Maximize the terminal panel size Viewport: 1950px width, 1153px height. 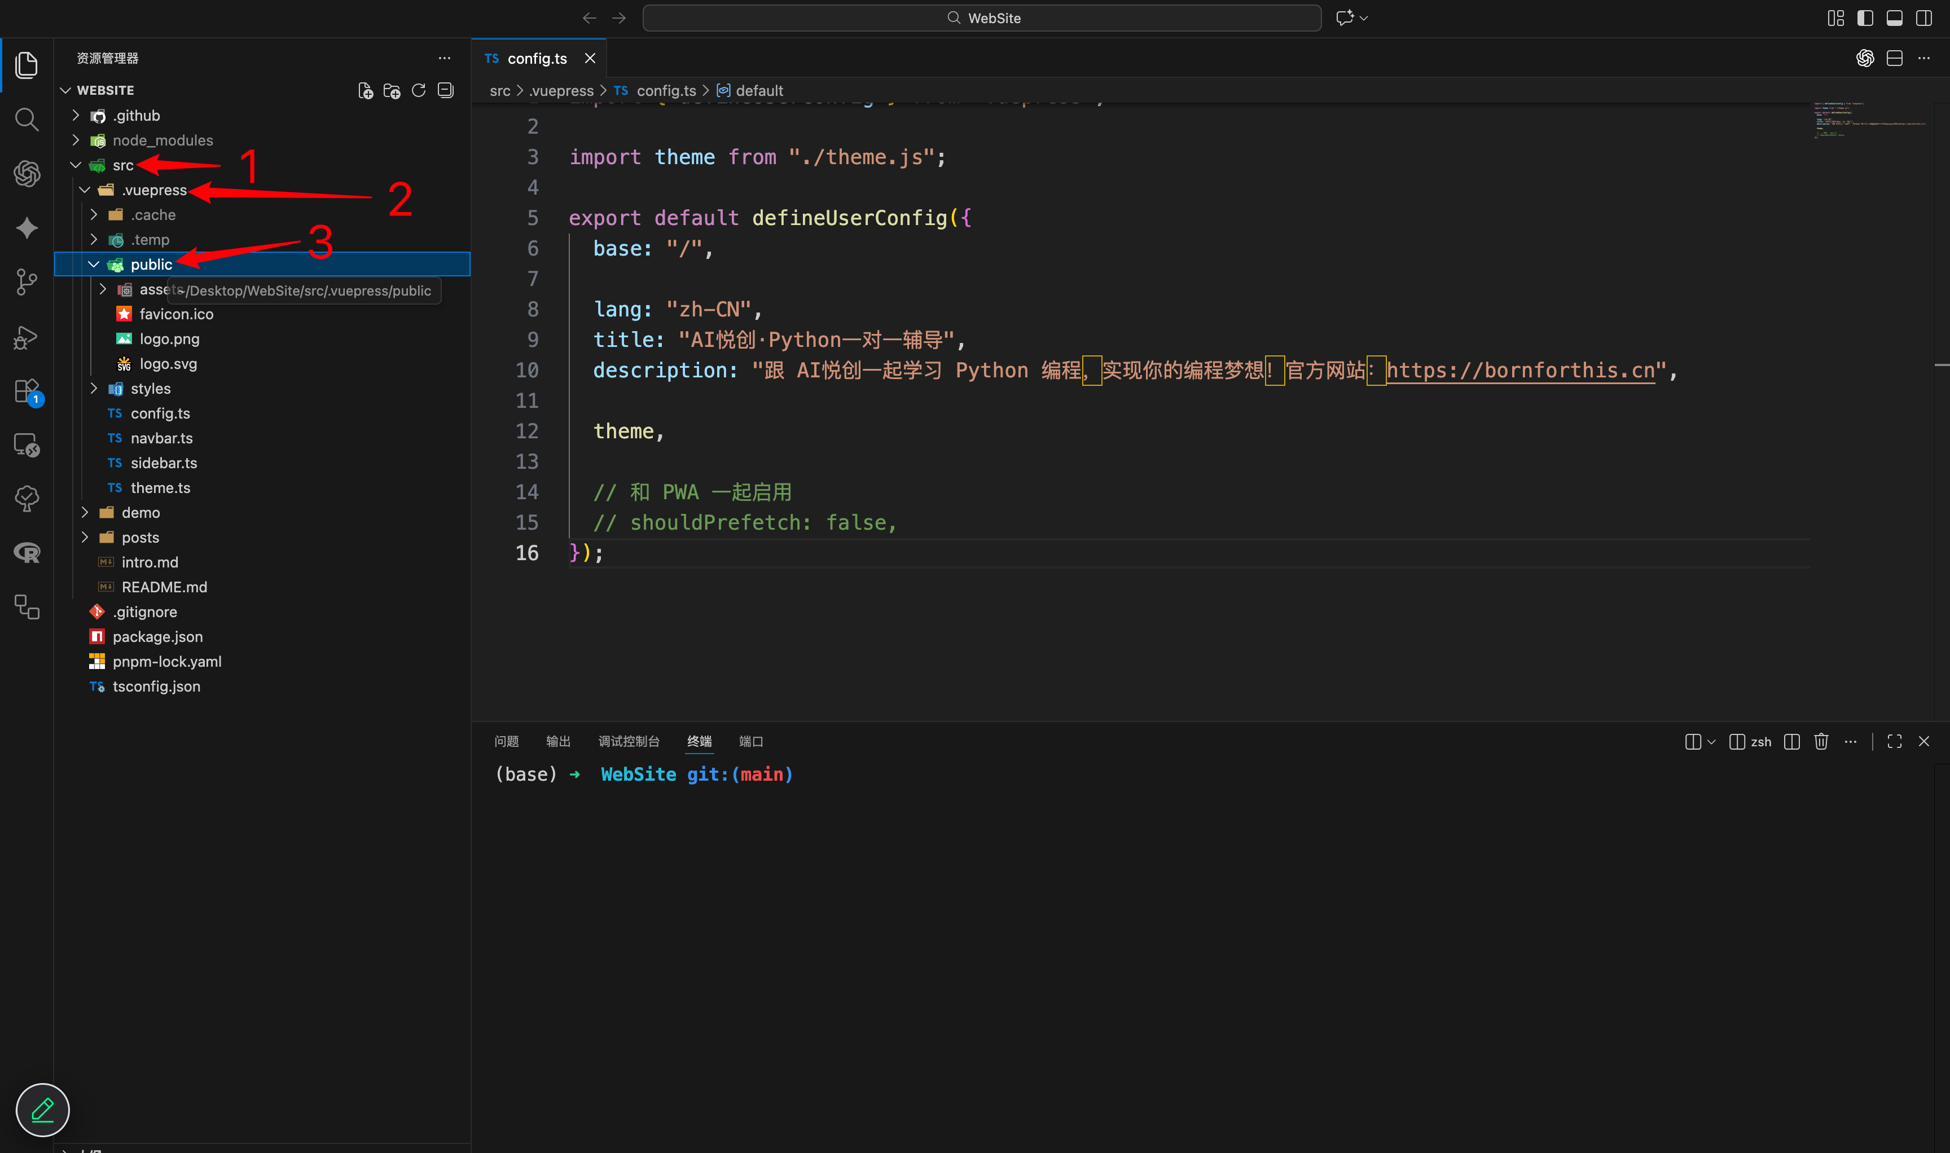click(x=1895, y=742)
